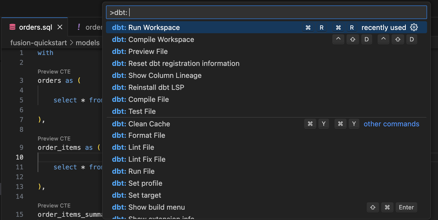Run dbt: Lint Fix File
438x220 pixels.
pos(139,159)
